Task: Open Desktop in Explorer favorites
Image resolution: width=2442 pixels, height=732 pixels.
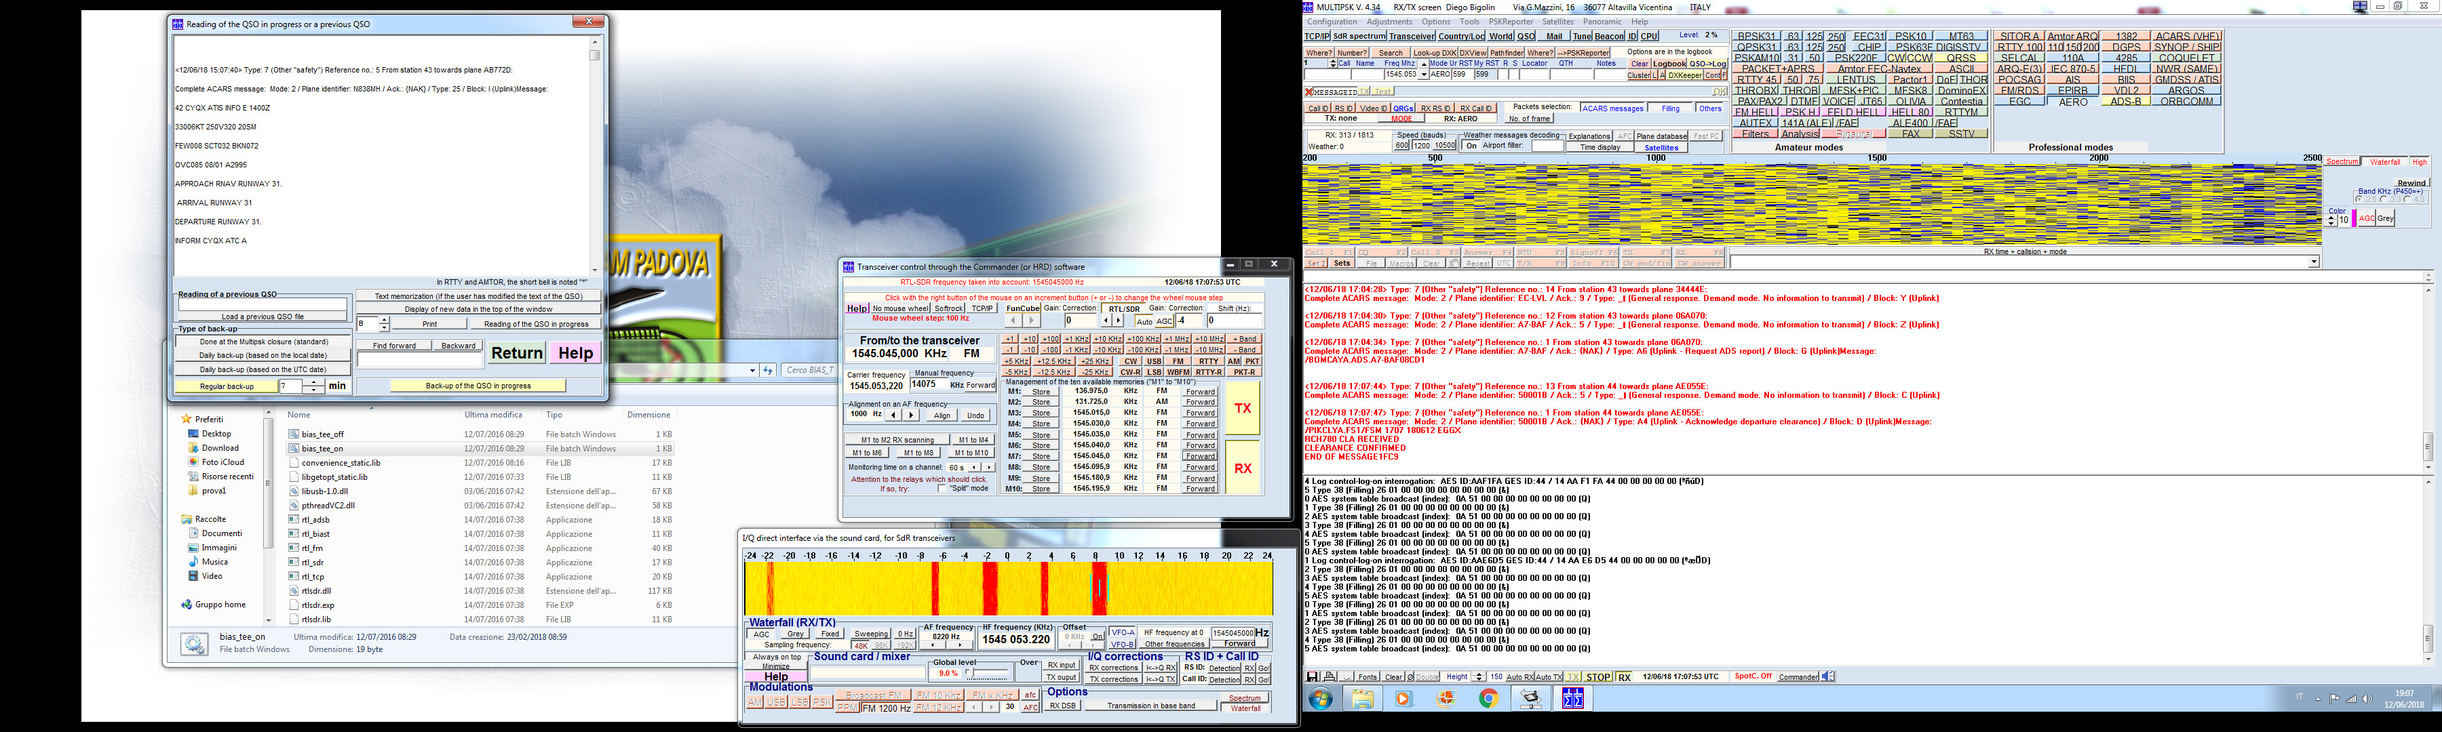Action: pyautogui.click(x=216, y=434)
